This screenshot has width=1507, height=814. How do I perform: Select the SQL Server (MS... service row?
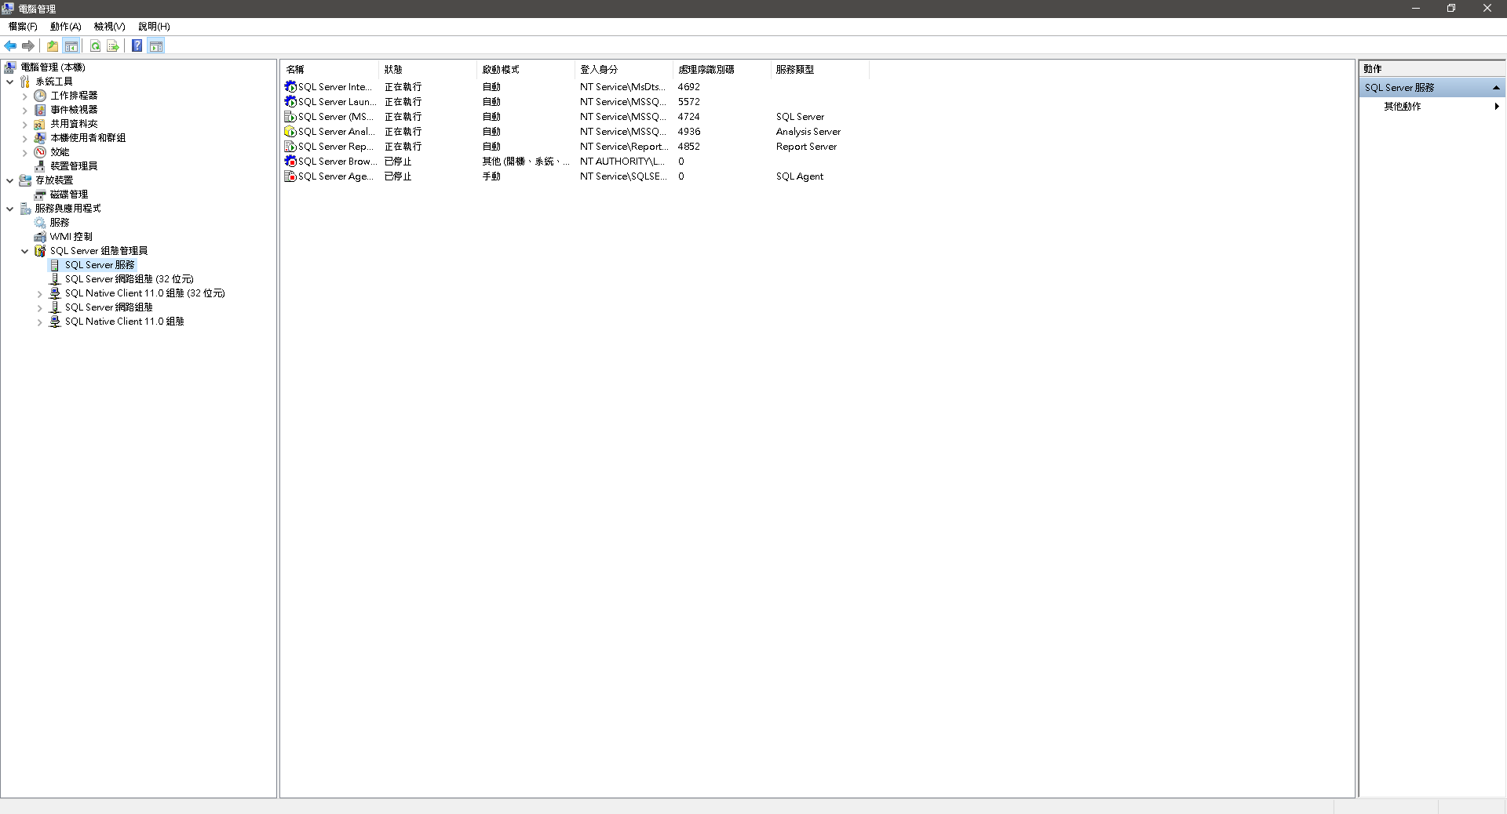click(335, 117)
